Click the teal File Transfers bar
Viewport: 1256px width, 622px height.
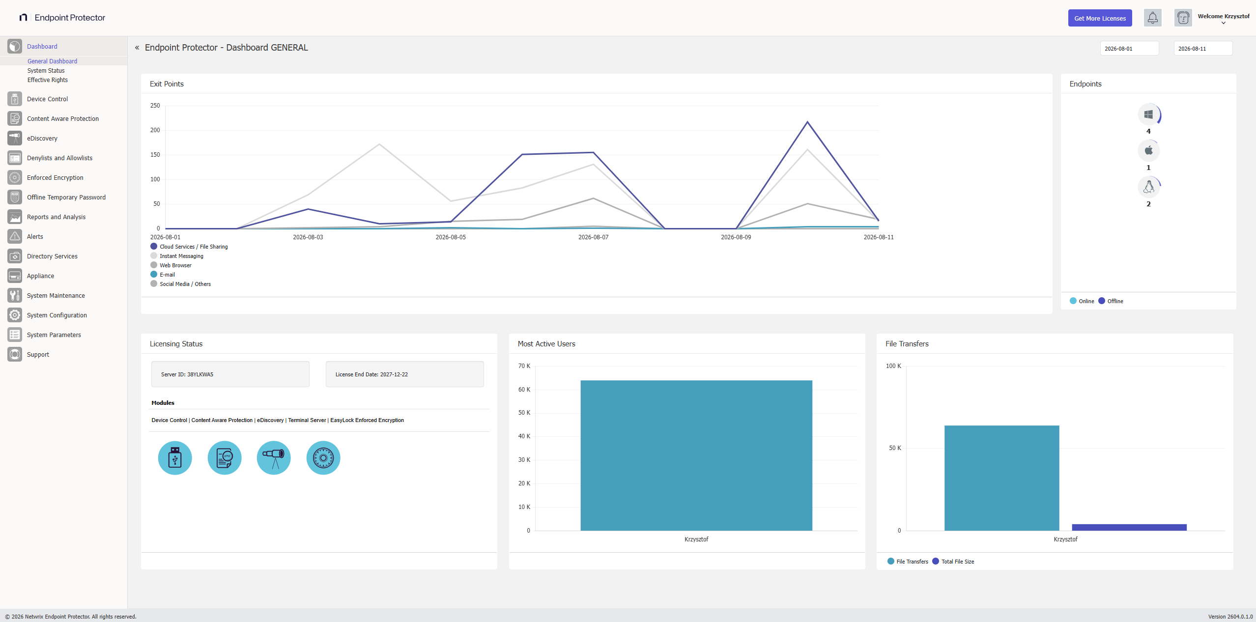coord(1001,478)
